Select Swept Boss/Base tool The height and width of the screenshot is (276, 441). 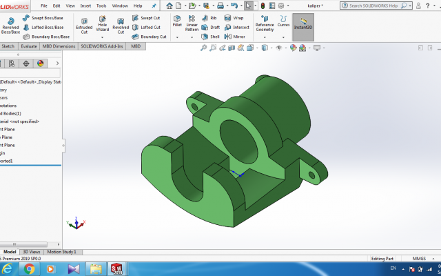pos(43,18)
